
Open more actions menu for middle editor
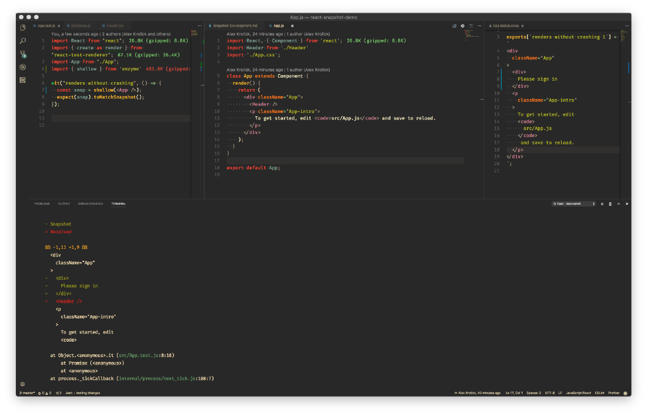click(x=479, y=26)
